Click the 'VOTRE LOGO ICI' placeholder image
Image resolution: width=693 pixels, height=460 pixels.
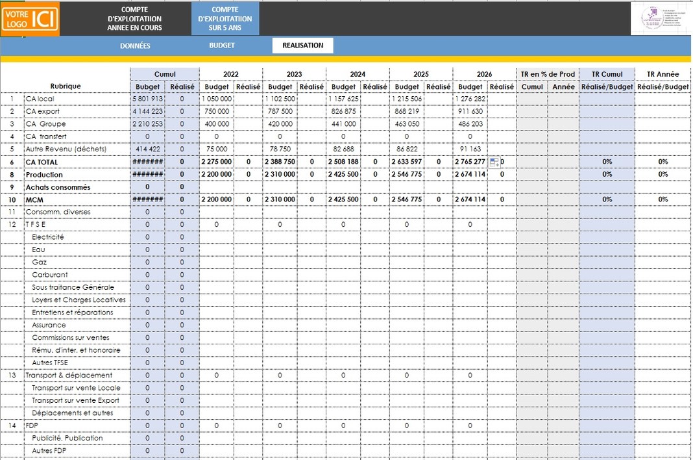[30, 18]
